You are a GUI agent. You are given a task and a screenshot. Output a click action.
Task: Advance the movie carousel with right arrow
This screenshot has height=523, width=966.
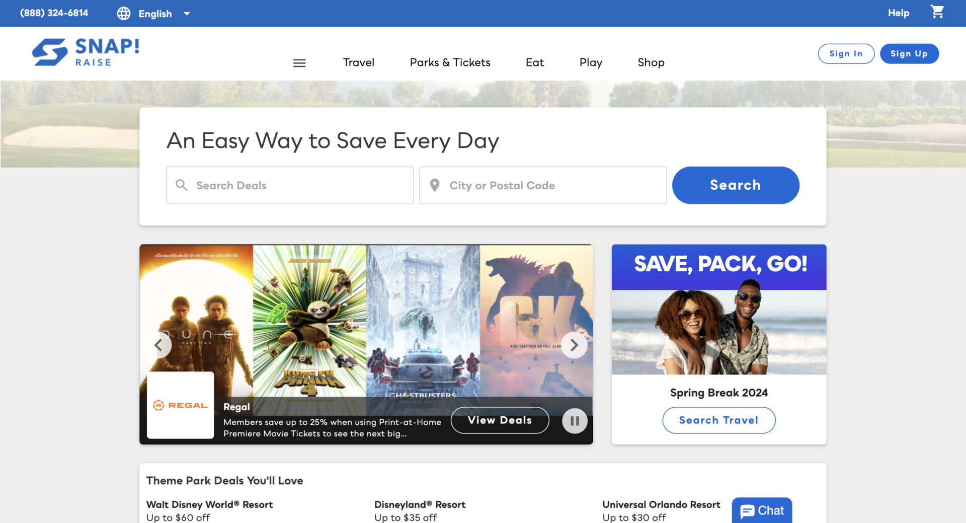573,345
